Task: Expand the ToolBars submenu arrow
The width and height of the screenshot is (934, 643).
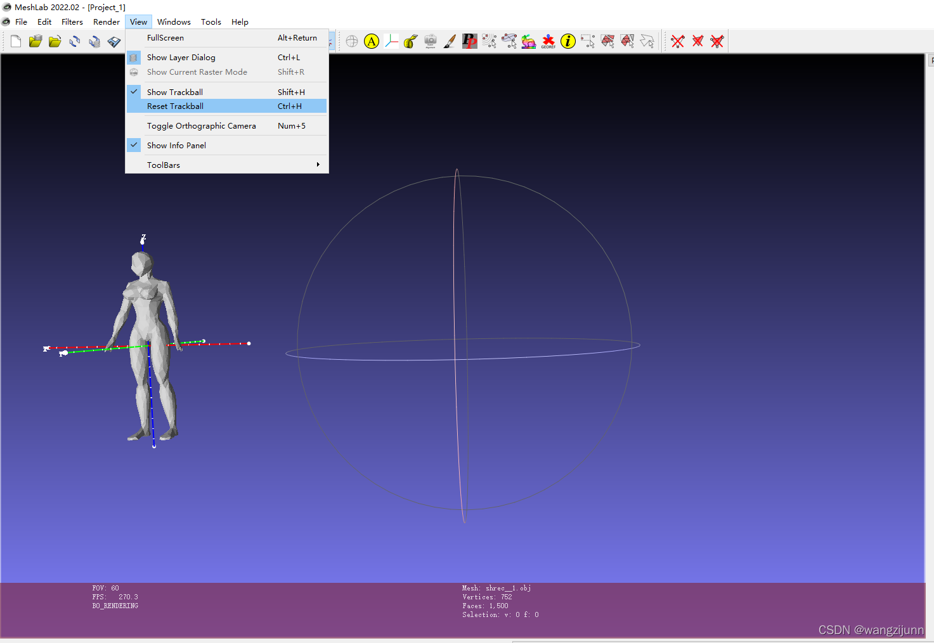Action: [x=318, y=165]
